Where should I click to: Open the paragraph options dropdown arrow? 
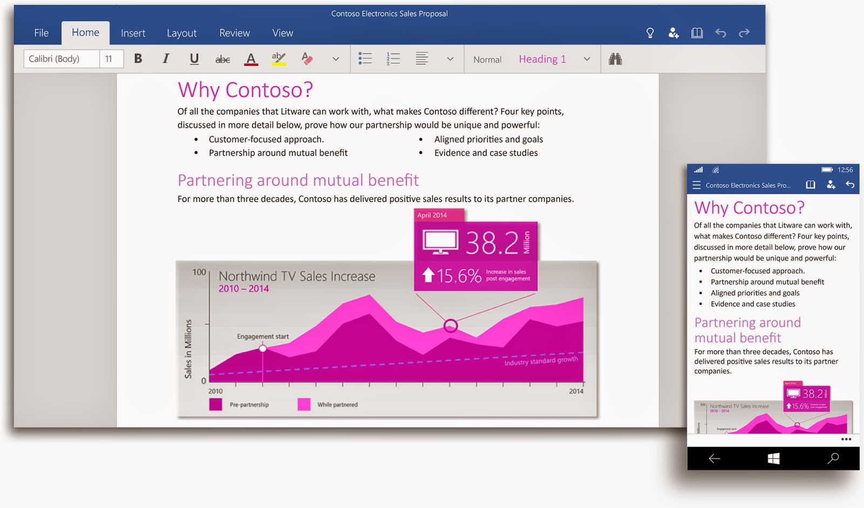(450, 59)
